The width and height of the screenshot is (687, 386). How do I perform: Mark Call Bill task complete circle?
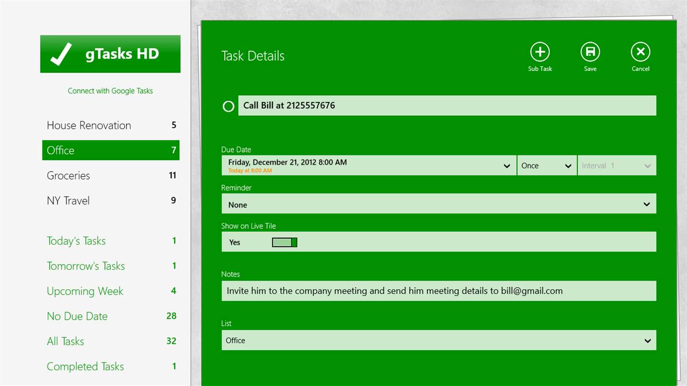229,106
